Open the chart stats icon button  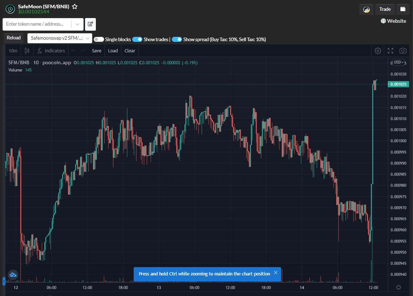pyautogui.click(x=367, y=9)
